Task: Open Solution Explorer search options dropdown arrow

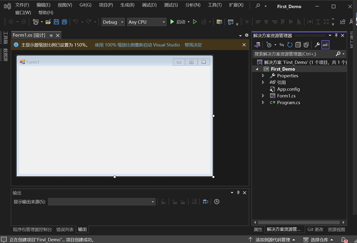Action: [x=344, y=54]
